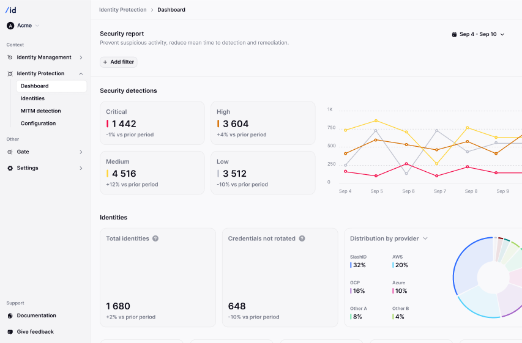Click the Identity Management sidebar icon
Viewport: 522px width, 343px height.
(10, 57)
